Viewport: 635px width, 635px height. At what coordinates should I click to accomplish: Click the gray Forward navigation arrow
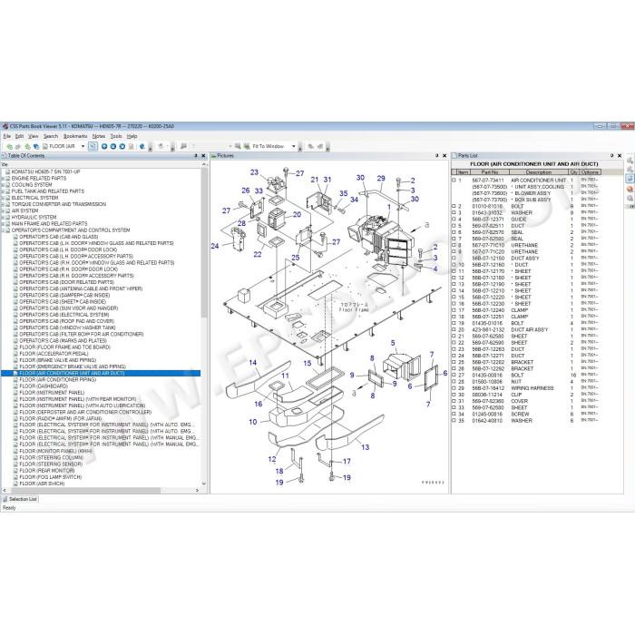click(x=17, y=147)
